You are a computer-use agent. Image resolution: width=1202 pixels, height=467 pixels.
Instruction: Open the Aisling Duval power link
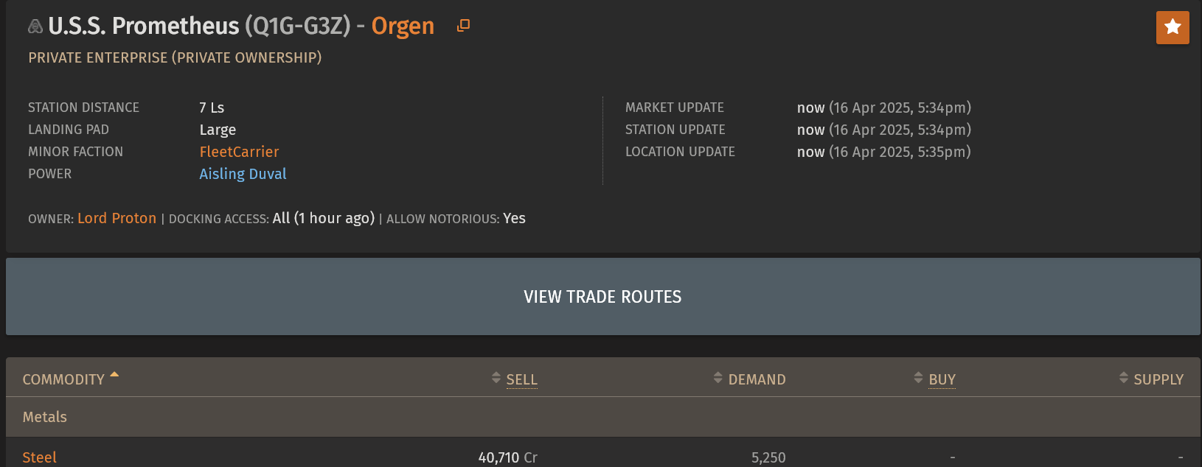click(x=243, y=174)
